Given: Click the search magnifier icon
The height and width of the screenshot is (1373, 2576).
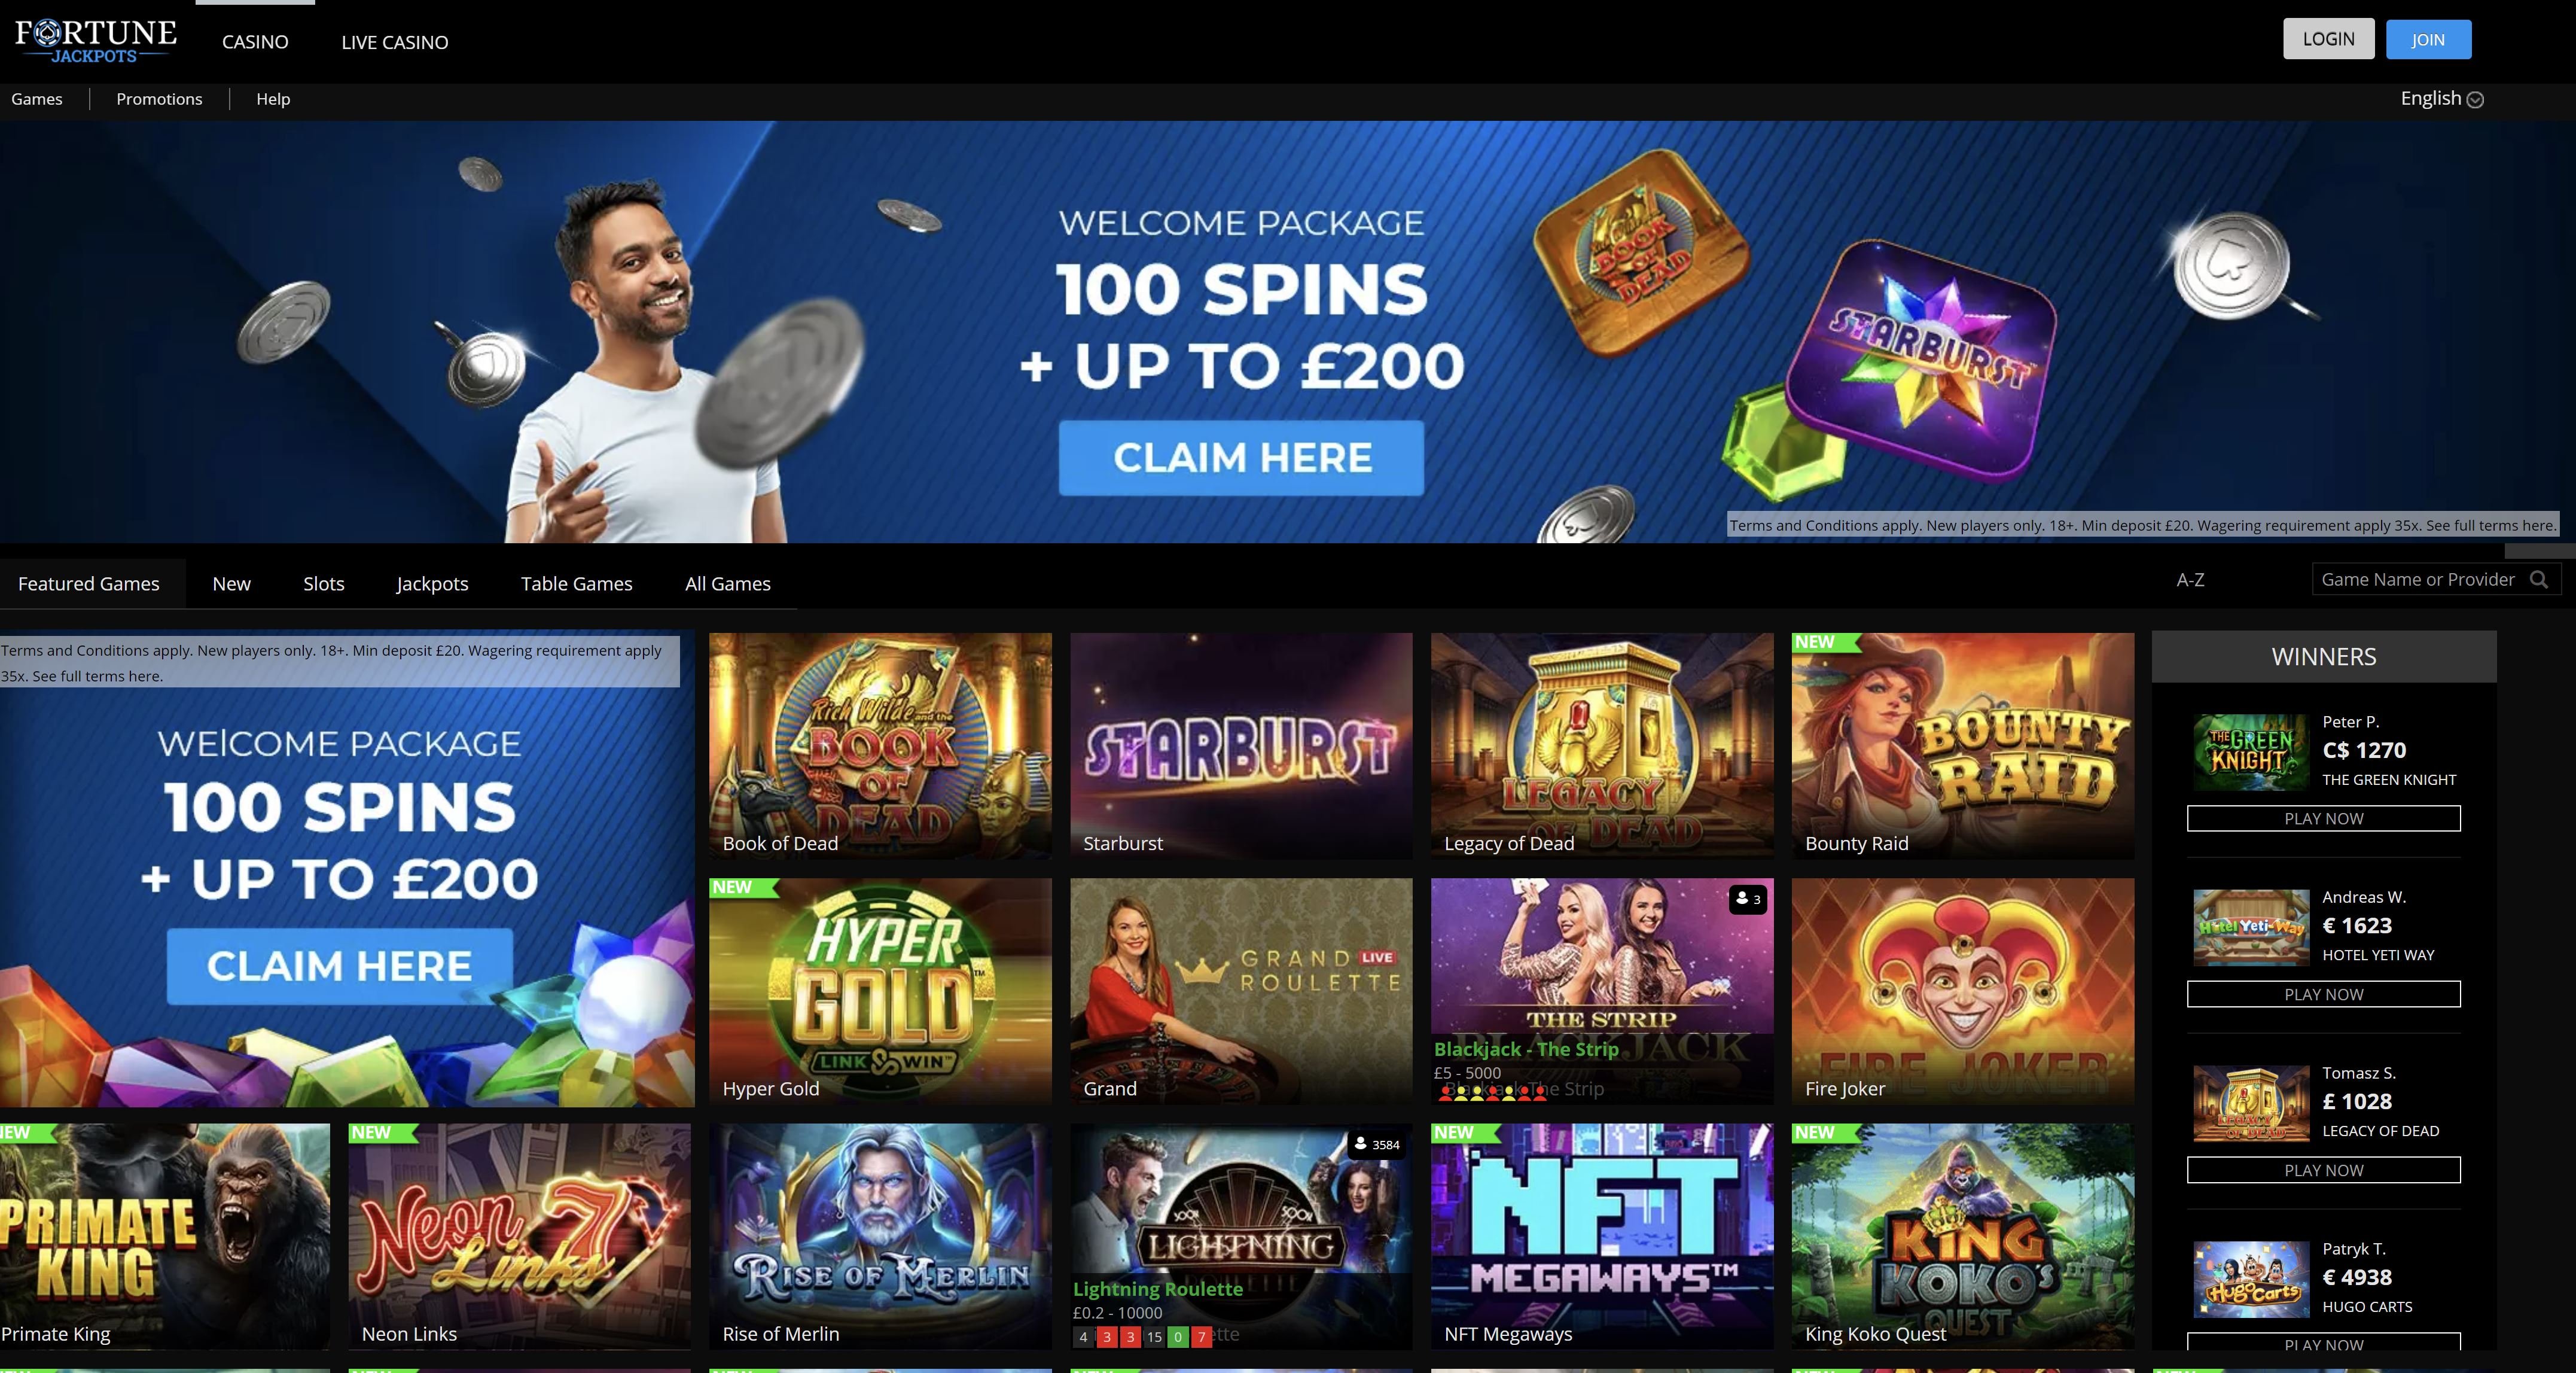Looking at the screenshot, I should coord(2538,580).
